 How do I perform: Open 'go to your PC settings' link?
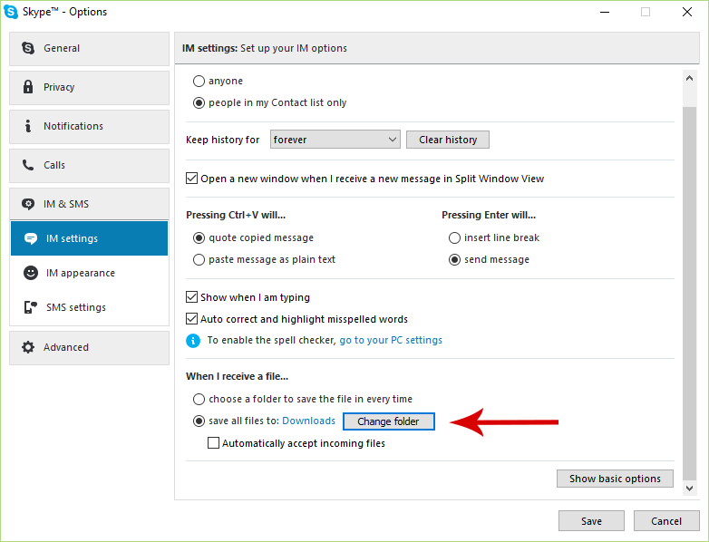pyautogui.click(x=391, y=341)
